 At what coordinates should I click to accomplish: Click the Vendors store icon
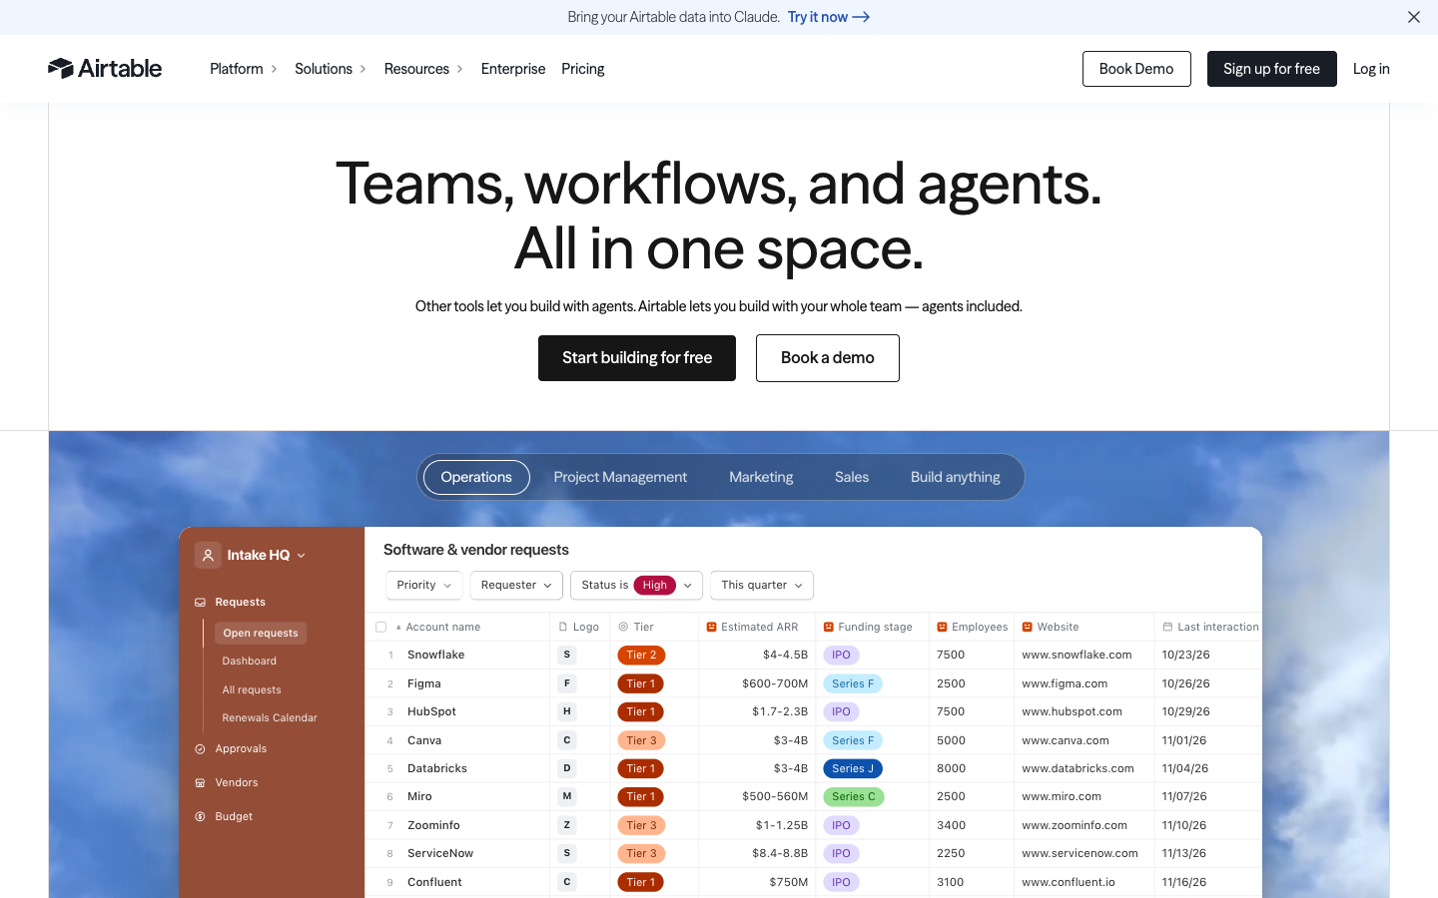(x=200, y=783)
